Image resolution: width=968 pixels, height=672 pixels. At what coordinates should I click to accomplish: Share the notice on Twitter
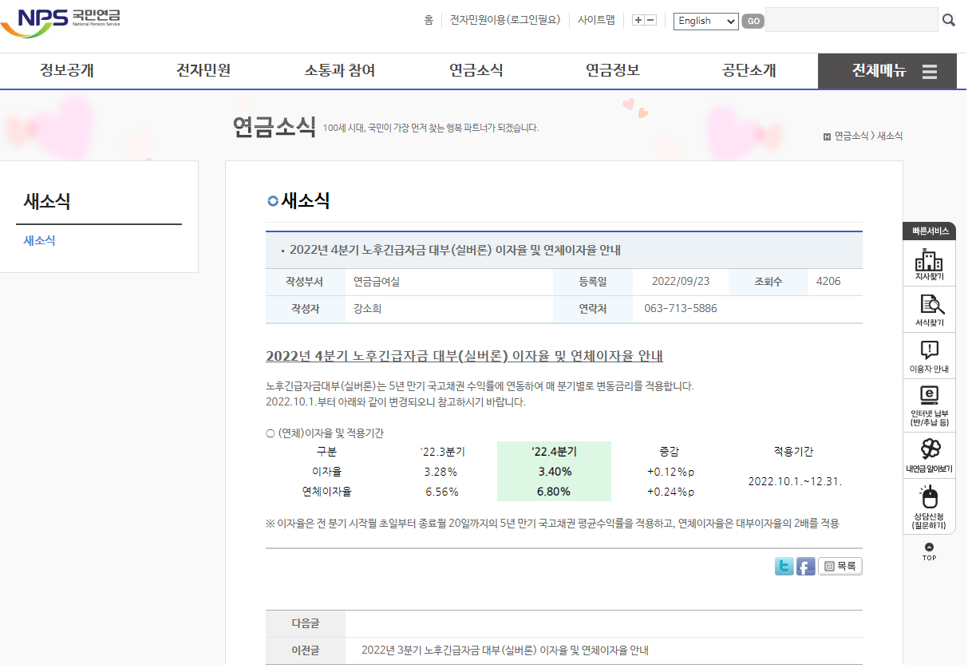point(784,566)
